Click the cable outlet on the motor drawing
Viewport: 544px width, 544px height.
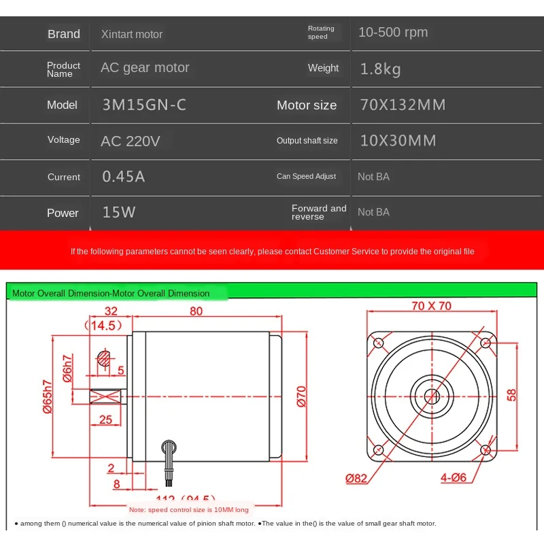pyautogui.click(x=169, y=463)
